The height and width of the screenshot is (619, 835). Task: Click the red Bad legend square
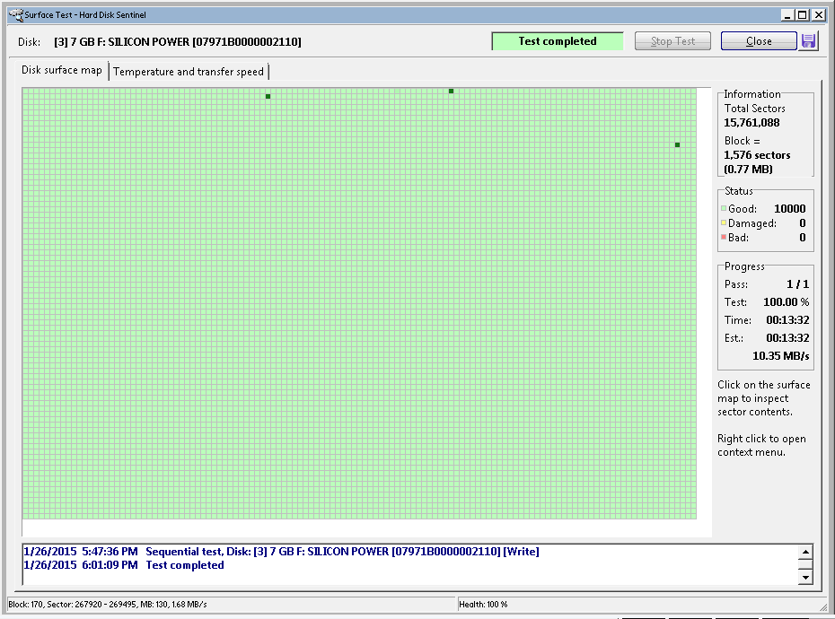click(723, 238)
